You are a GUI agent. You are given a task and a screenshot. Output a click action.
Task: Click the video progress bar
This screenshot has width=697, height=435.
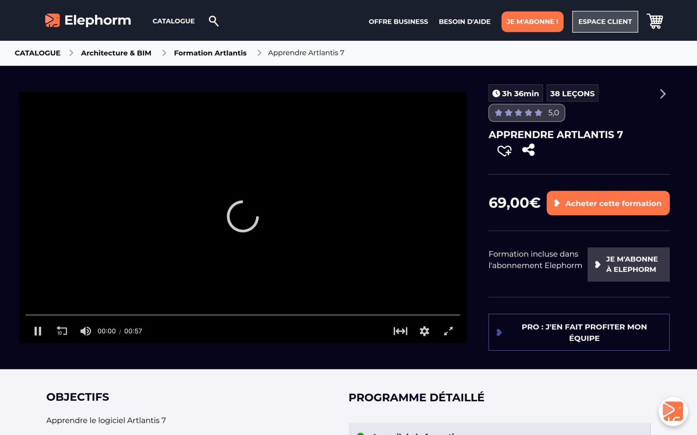click(x=243, y=315)
